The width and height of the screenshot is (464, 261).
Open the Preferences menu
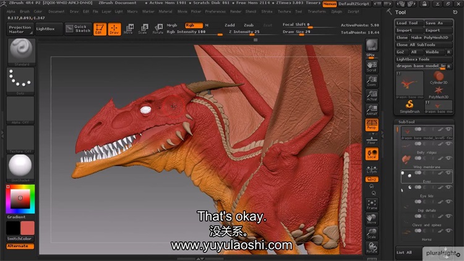tap(215, 11)
